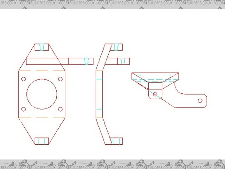
Task: Select the upper-right bolt hole on the plate
Action: [60, 79]
